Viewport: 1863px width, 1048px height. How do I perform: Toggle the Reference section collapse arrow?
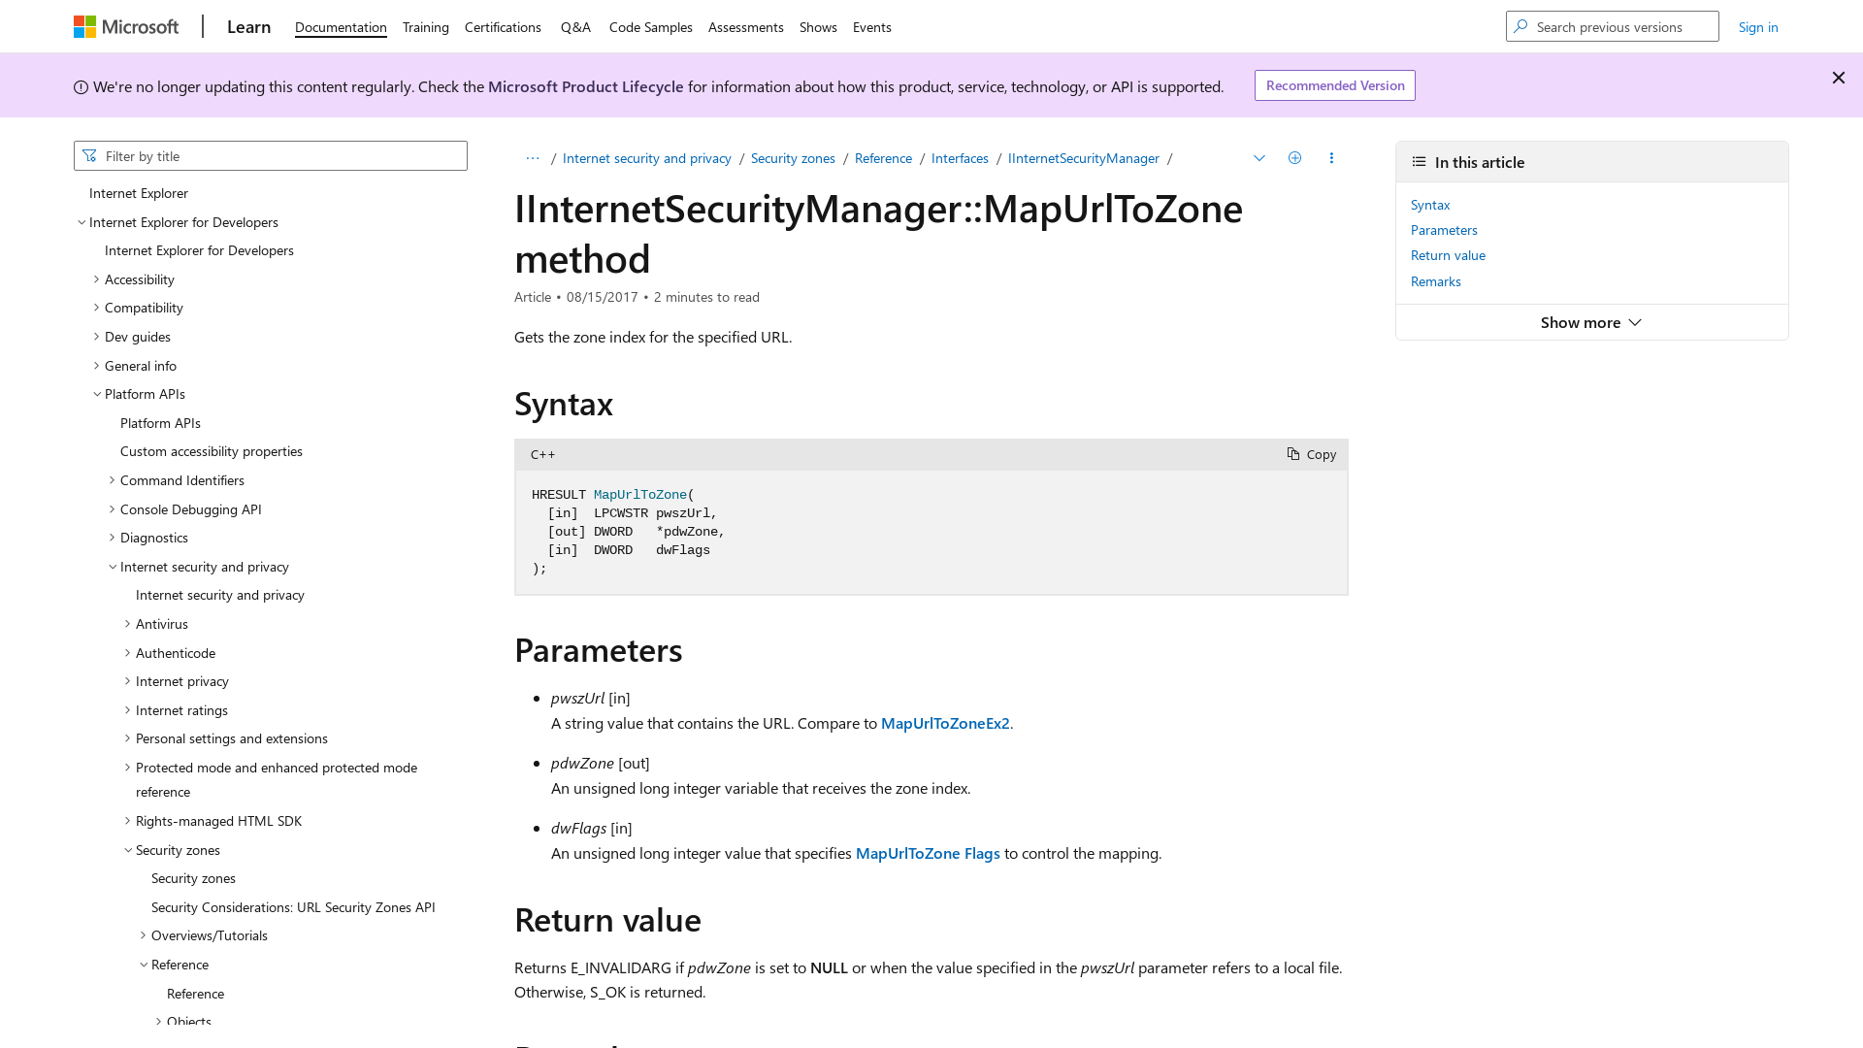(144, 964)
